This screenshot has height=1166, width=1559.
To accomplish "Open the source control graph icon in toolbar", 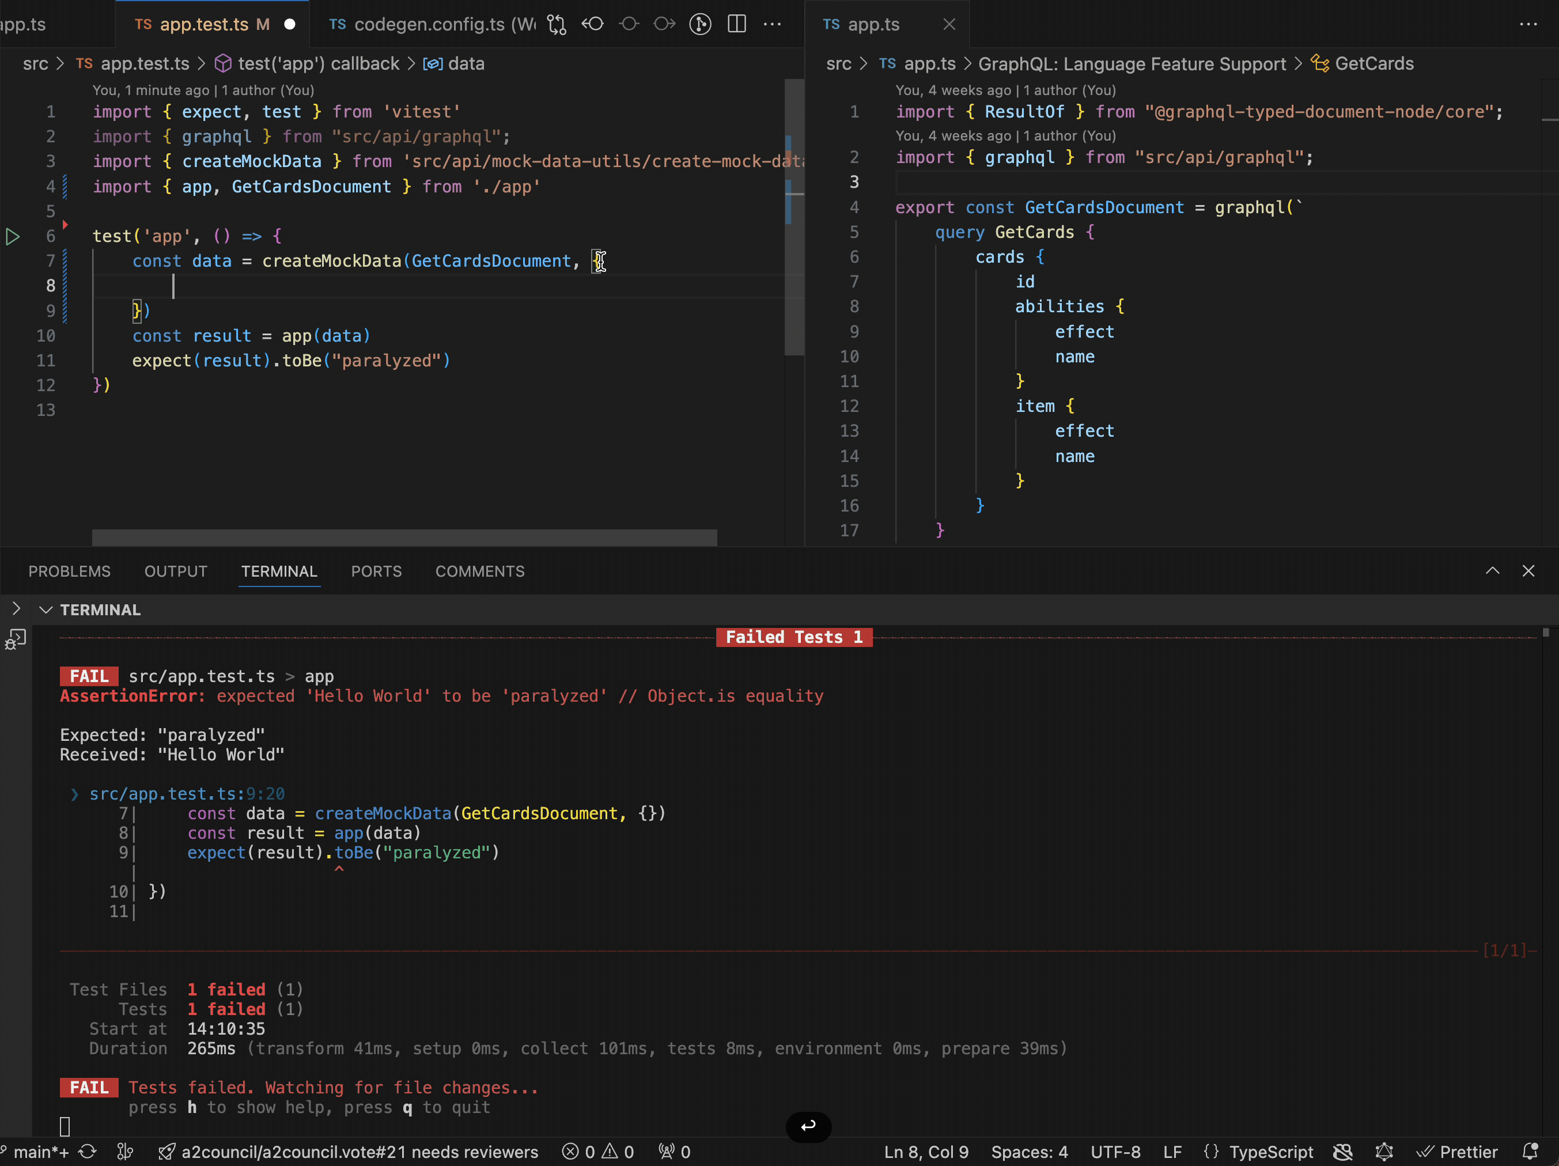I will 701,23.
